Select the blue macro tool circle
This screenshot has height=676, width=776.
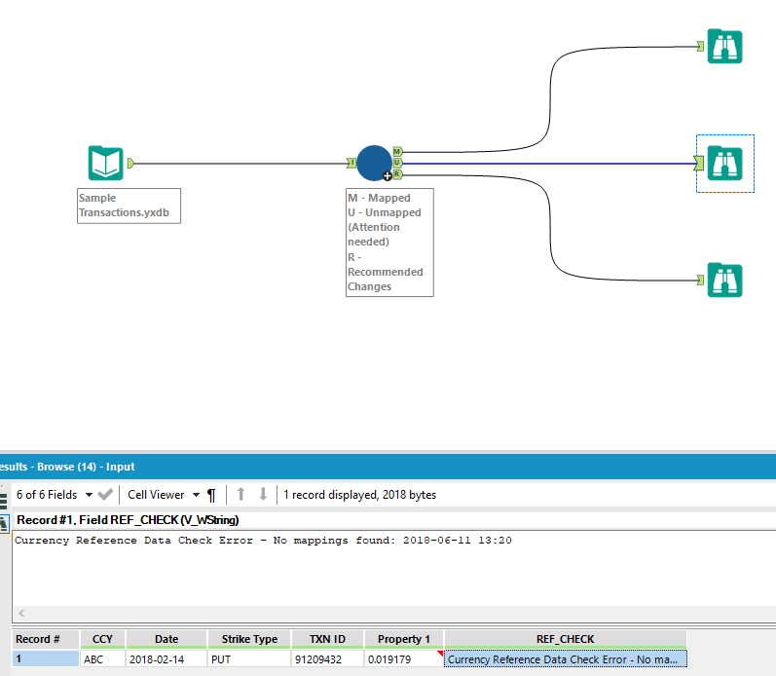[x=374, y=163]
